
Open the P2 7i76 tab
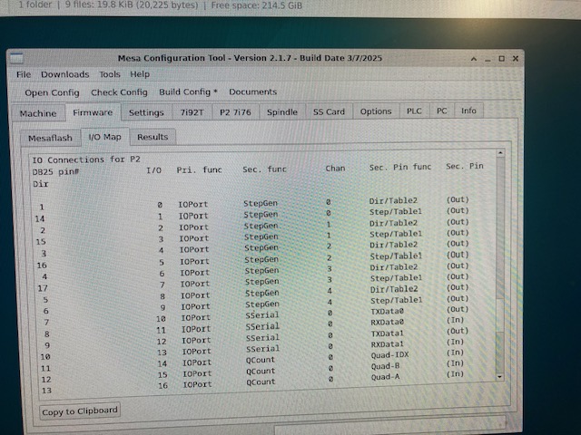click(x=234, y=112)
